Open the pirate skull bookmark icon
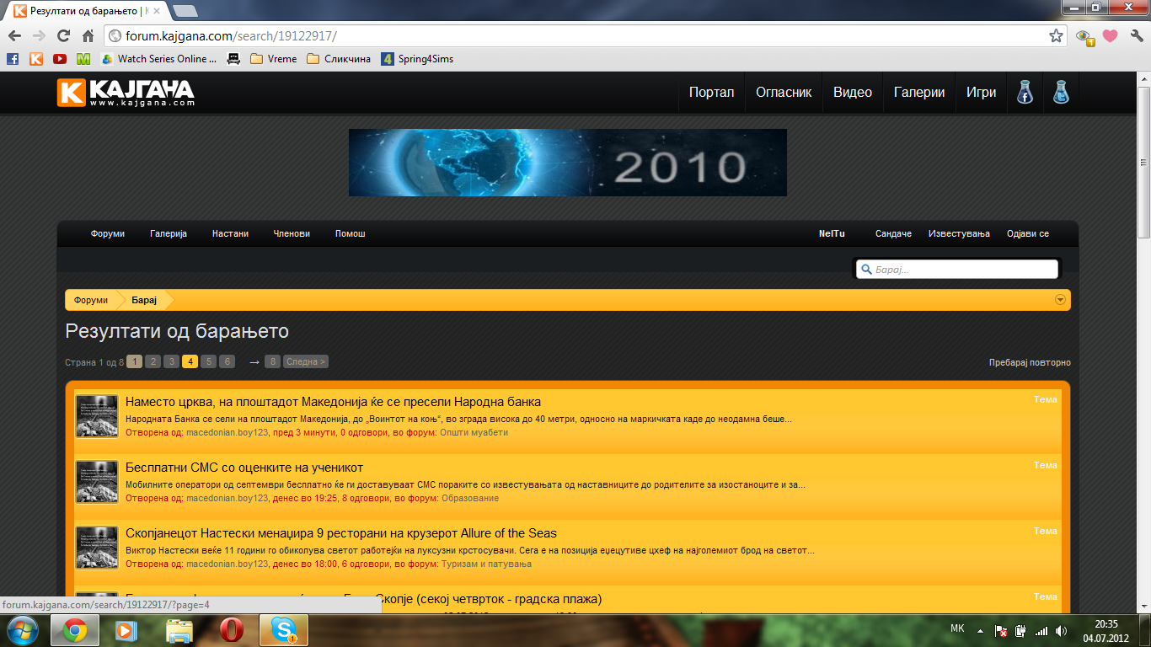The height and width of the screenshot is (647, 1151). pos(233,59)
